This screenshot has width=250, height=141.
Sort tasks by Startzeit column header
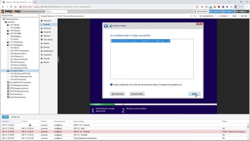11,121
